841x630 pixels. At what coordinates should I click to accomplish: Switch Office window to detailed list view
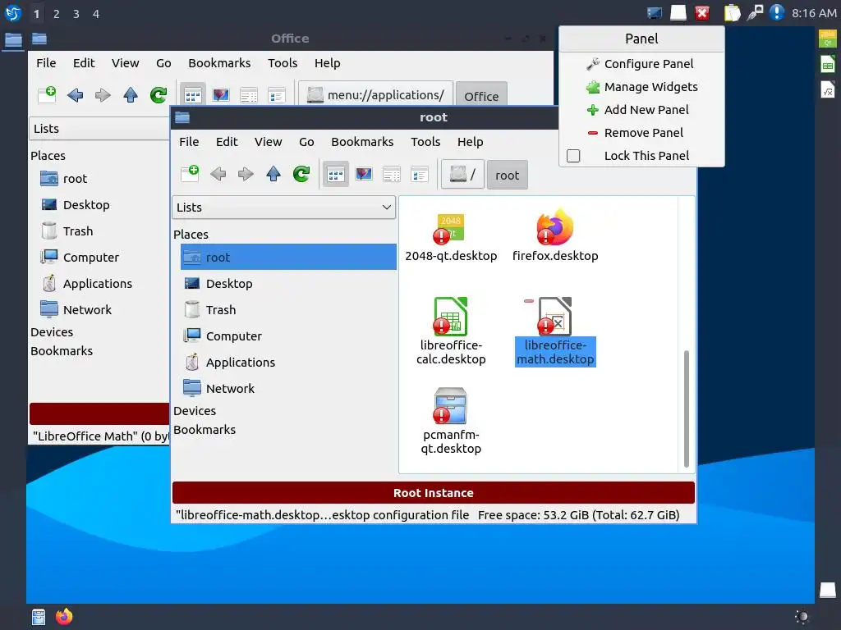(276, 95)
